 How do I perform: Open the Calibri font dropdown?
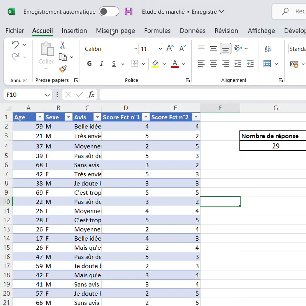136,49
